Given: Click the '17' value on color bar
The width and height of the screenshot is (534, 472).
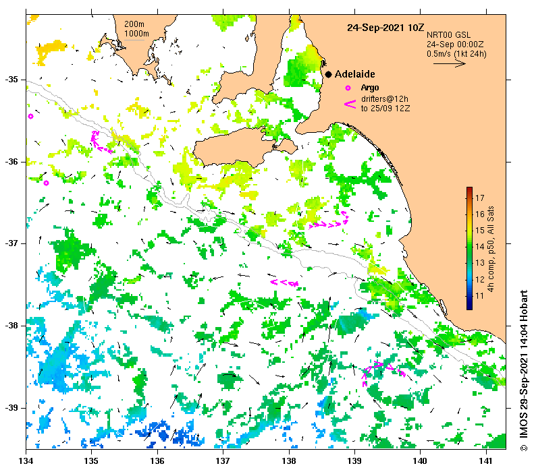Looking at the screenshot, I should (x=479, y=198).
